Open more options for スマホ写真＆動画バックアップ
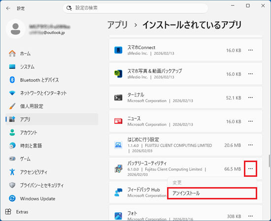This screenshot has height=221, width=271. [x=250, y=74]
